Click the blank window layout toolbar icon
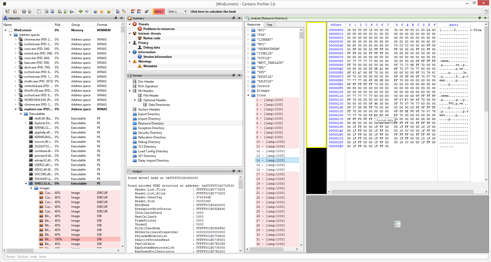 point(39,11)
